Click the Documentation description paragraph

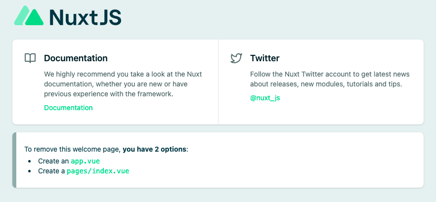pos(123,84)
